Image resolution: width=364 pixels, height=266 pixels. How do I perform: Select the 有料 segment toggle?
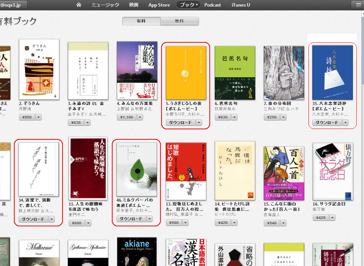coord(142,21)
